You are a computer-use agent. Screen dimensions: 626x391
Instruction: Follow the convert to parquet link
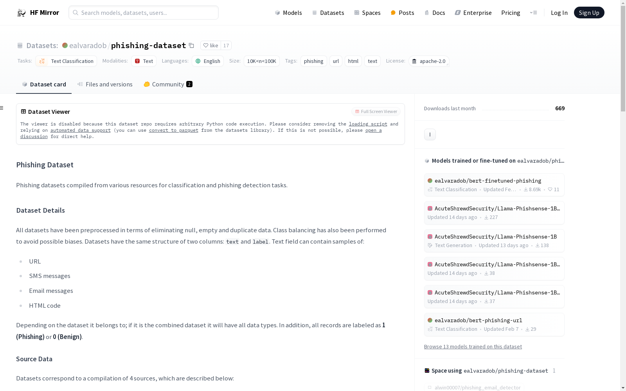[173, 130]
